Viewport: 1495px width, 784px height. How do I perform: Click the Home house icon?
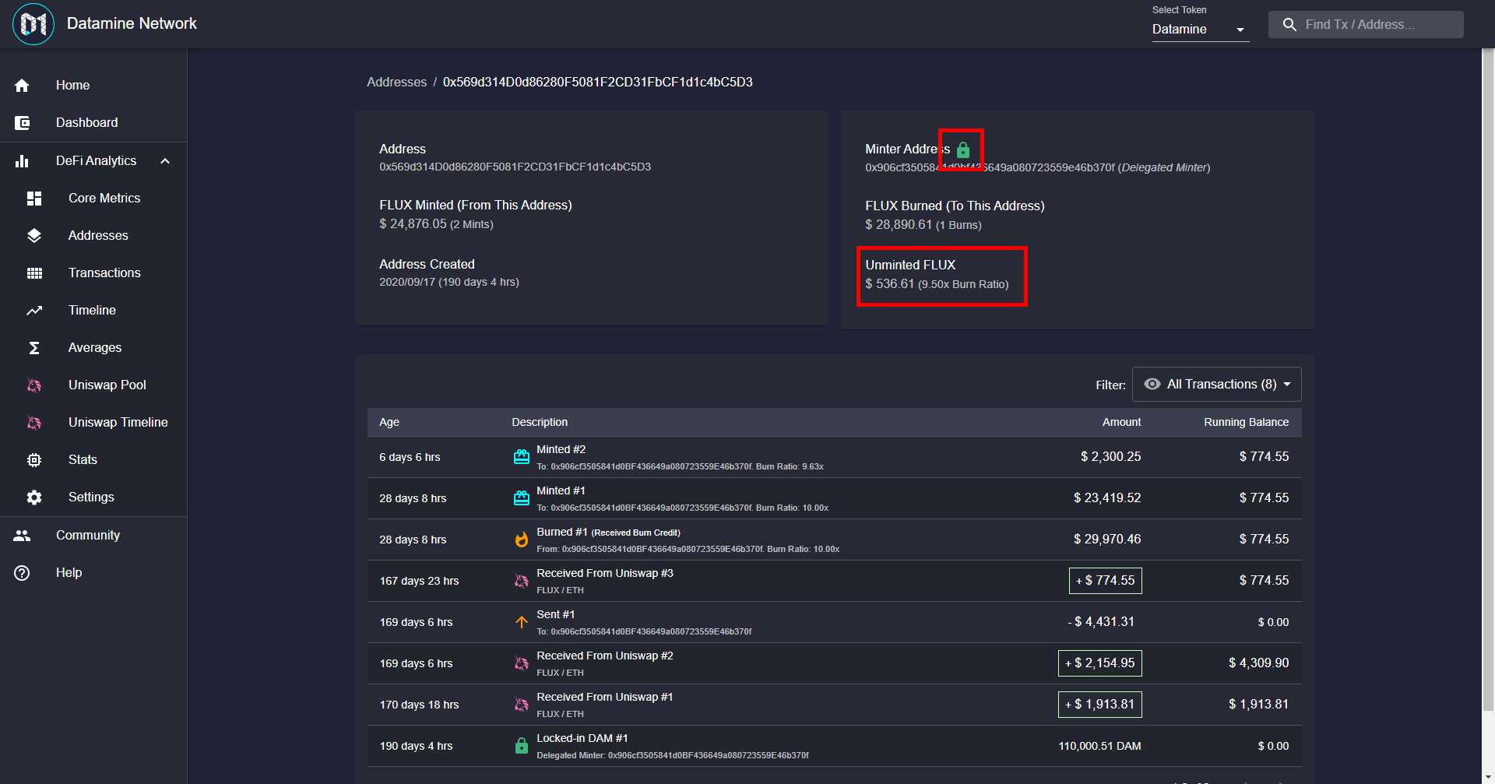point(22,86)
